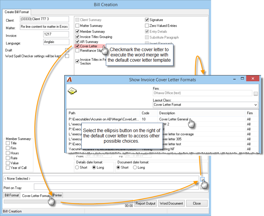The width and height of the screenshot is (264, 216).
Task: Disable the AR Summary checkbox
Action: coord(77,42)
